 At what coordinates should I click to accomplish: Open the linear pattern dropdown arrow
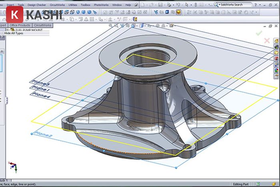pos(96,20)
